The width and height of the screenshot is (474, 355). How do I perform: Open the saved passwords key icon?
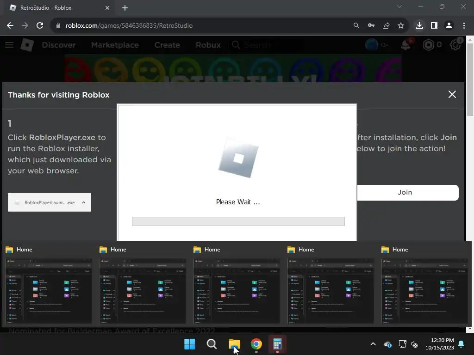coord(371,26)
